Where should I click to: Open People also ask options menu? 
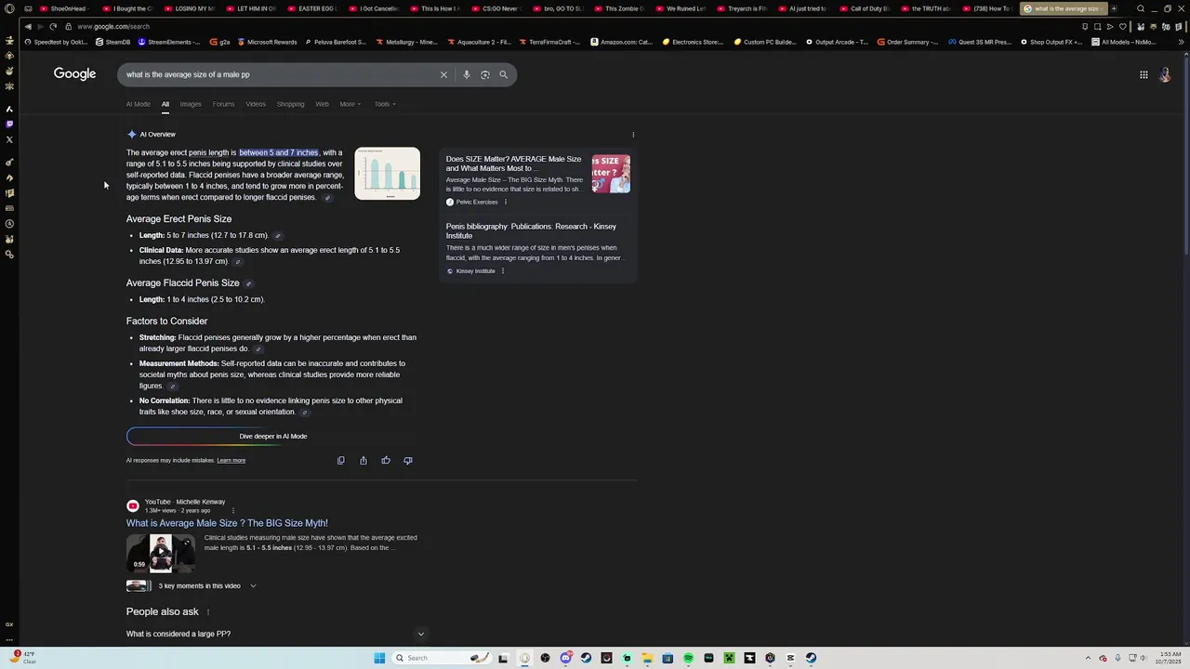[207, 612]
